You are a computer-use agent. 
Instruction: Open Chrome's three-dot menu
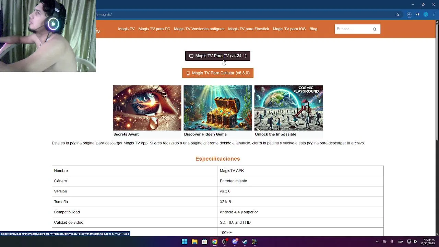click(434, 14)
